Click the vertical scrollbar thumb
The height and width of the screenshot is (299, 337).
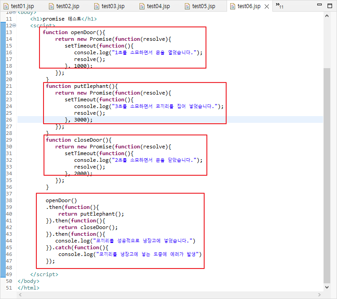pyautogui.click(x=327, y=175)
